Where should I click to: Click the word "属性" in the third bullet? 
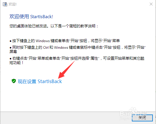tap(95, 58)
